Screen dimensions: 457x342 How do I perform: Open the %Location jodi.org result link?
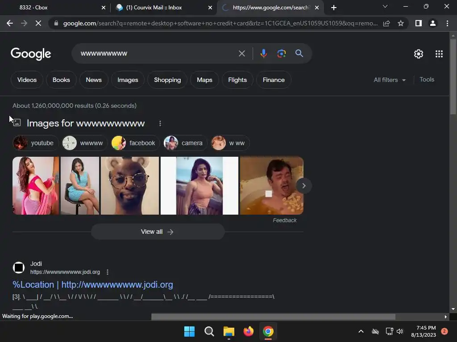(x=93, y=285)
